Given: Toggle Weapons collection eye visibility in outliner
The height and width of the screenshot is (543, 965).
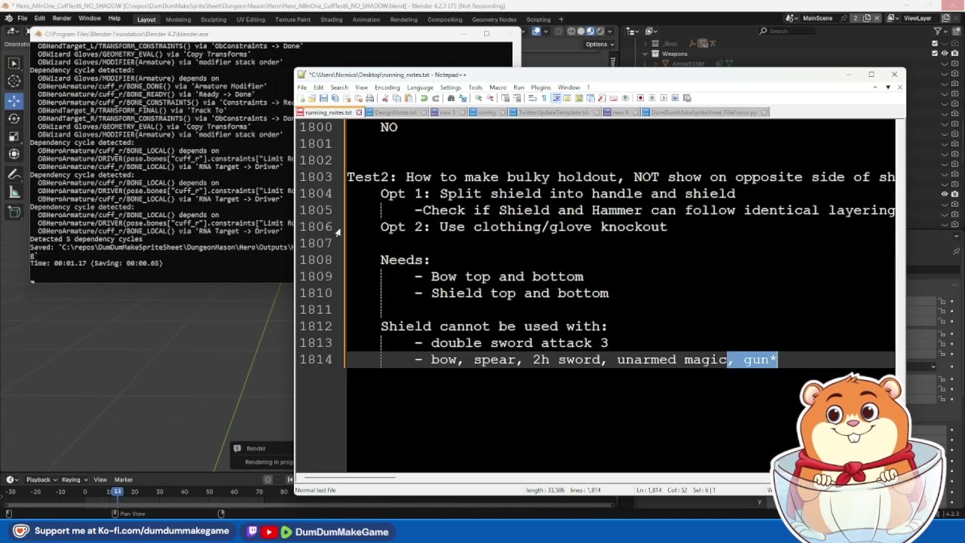Looking at the screenshot, I should point(944,54).
